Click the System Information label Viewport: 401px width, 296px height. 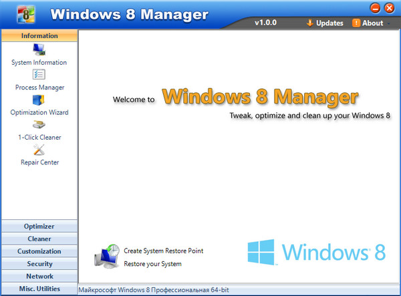(39, 62)
